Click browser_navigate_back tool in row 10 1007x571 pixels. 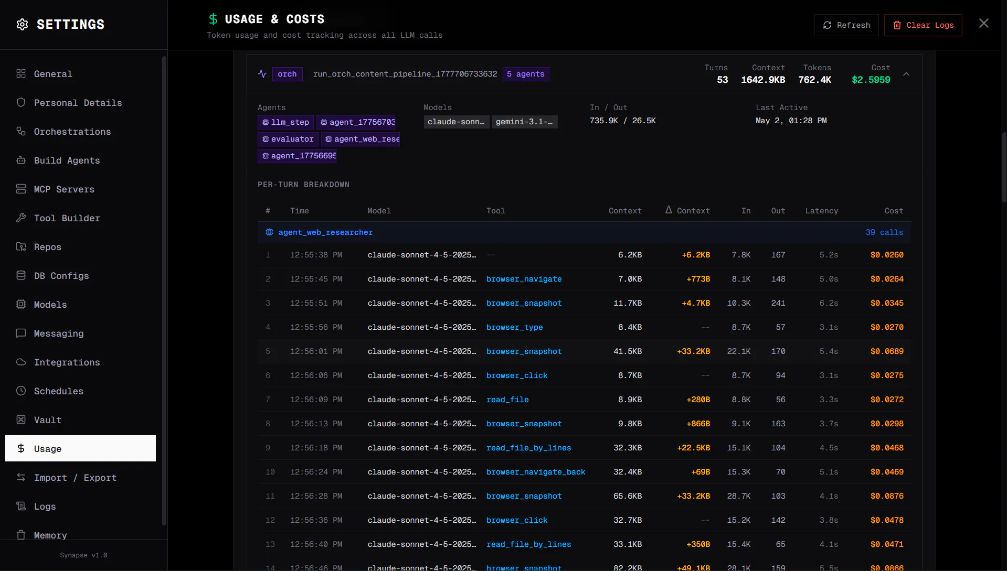536,472
